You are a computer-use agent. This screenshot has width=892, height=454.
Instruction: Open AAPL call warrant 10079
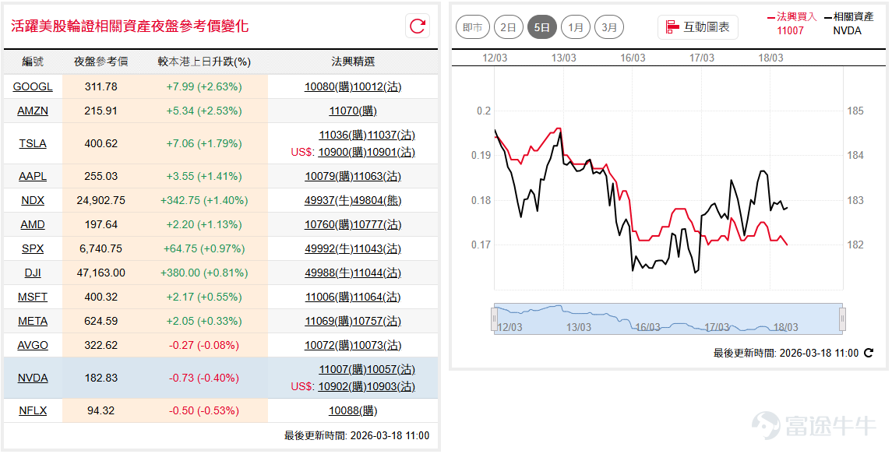pos(329,176)
